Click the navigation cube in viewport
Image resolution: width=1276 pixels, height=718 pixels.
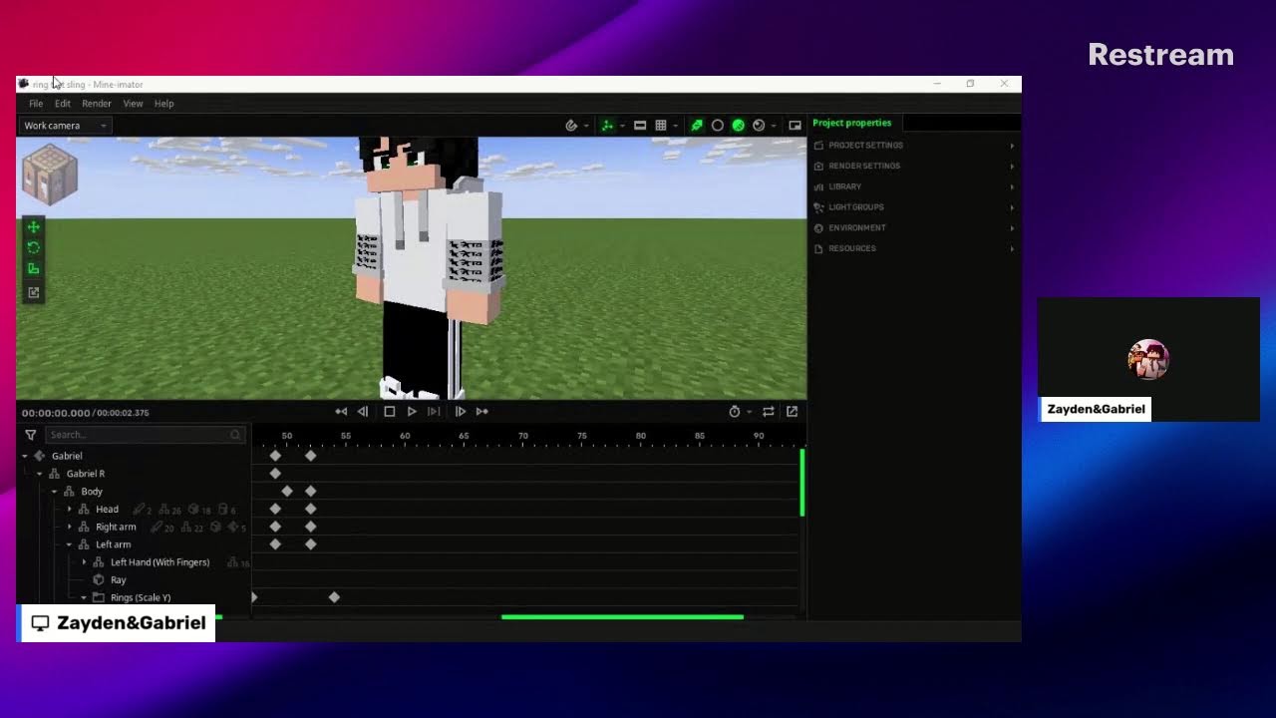(x=49, y=176)
